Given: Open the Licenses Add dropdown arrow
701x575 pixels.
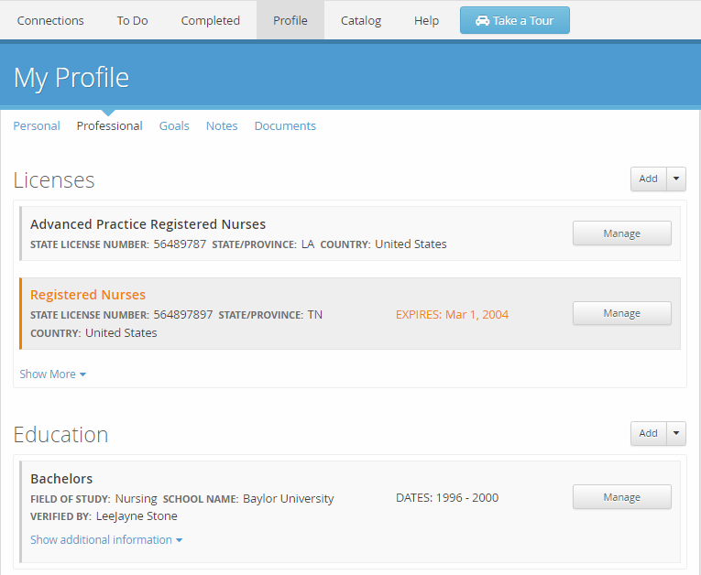Looking at the screenshot, I should pos(676,179).
